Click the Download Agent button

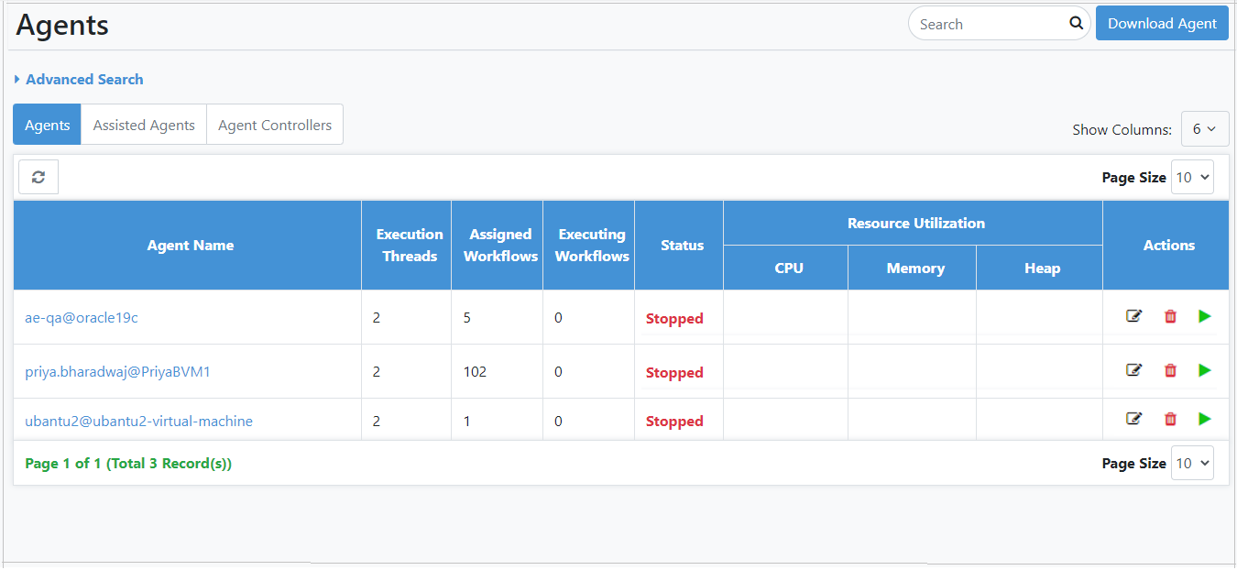1162,24
